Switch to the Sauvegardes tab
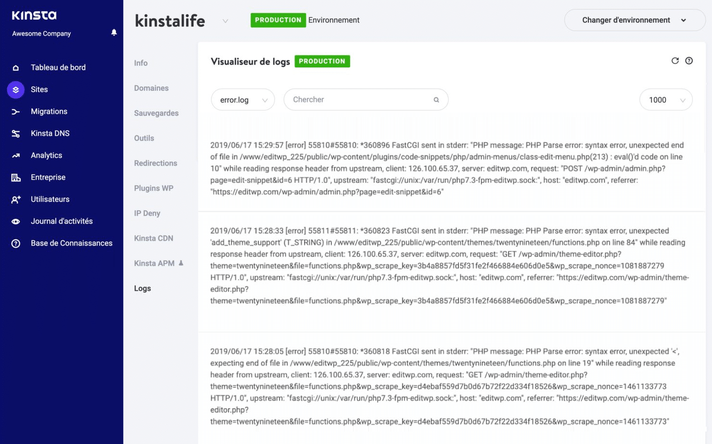This screenshot has height=444, width=712. pyautogui.click(x=156, y=113)
